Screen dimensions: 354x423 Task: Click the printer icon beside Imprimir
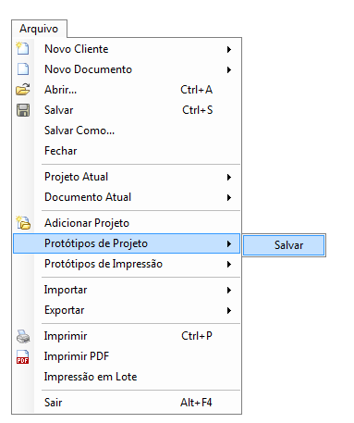(x=23, y=336)
